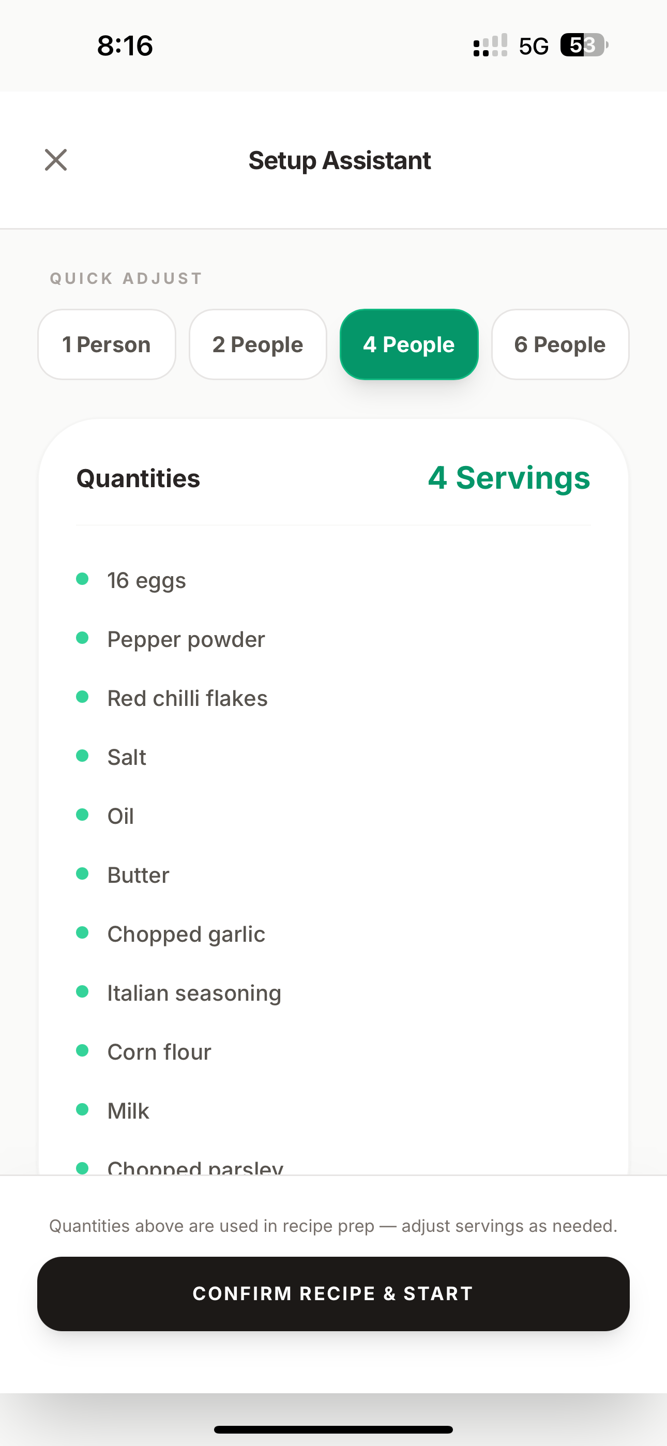Close the Setup Assistant with X icon
Image resolution: width=667 pixels, height=1446 pixels.
click(x=56, y=160)
